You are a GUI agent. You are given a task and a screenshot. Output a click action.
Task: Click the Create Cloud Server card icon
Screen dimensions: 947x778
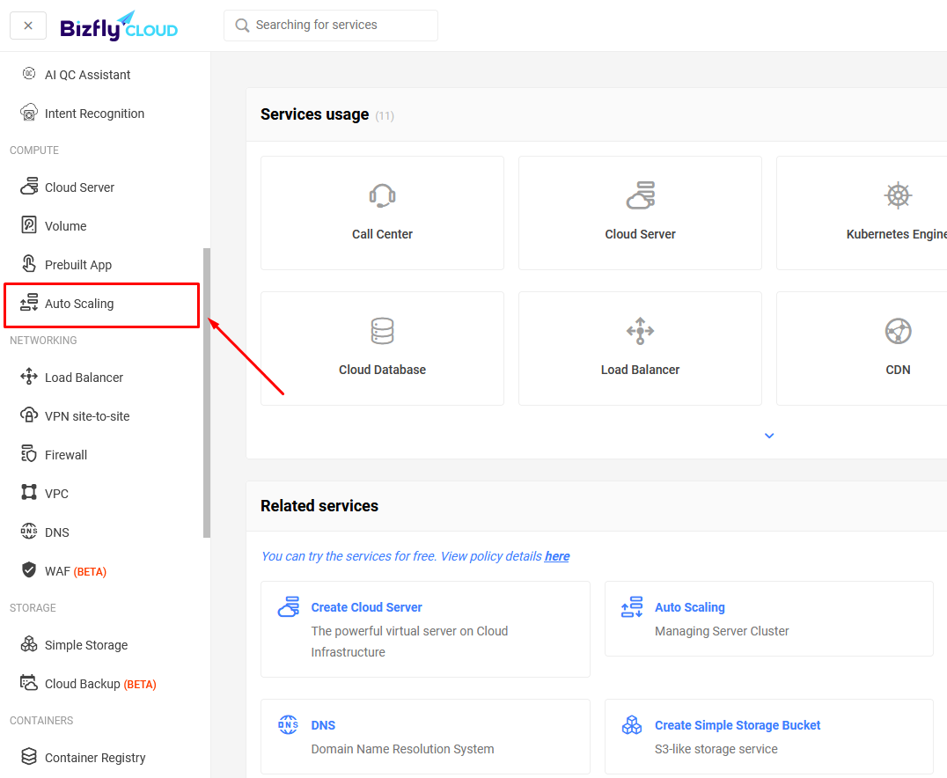[288, 606]
